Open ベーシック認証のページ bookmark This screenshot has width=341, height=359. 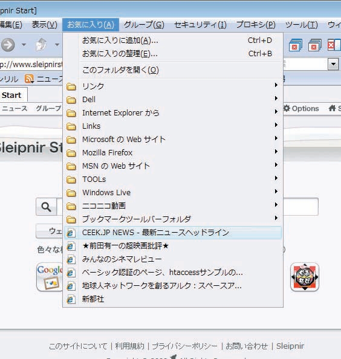coord(173,273)
